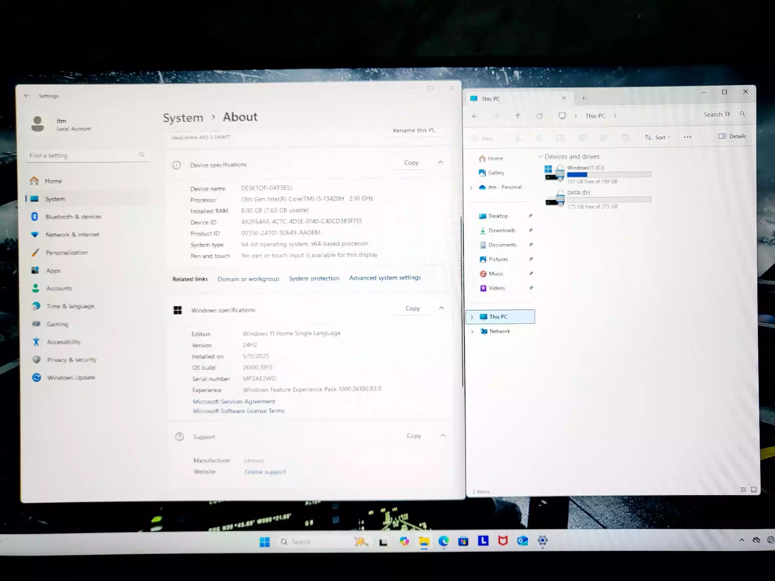Expand the This PC tree node
The image size is (775, 581).
(x=472, y=317)
